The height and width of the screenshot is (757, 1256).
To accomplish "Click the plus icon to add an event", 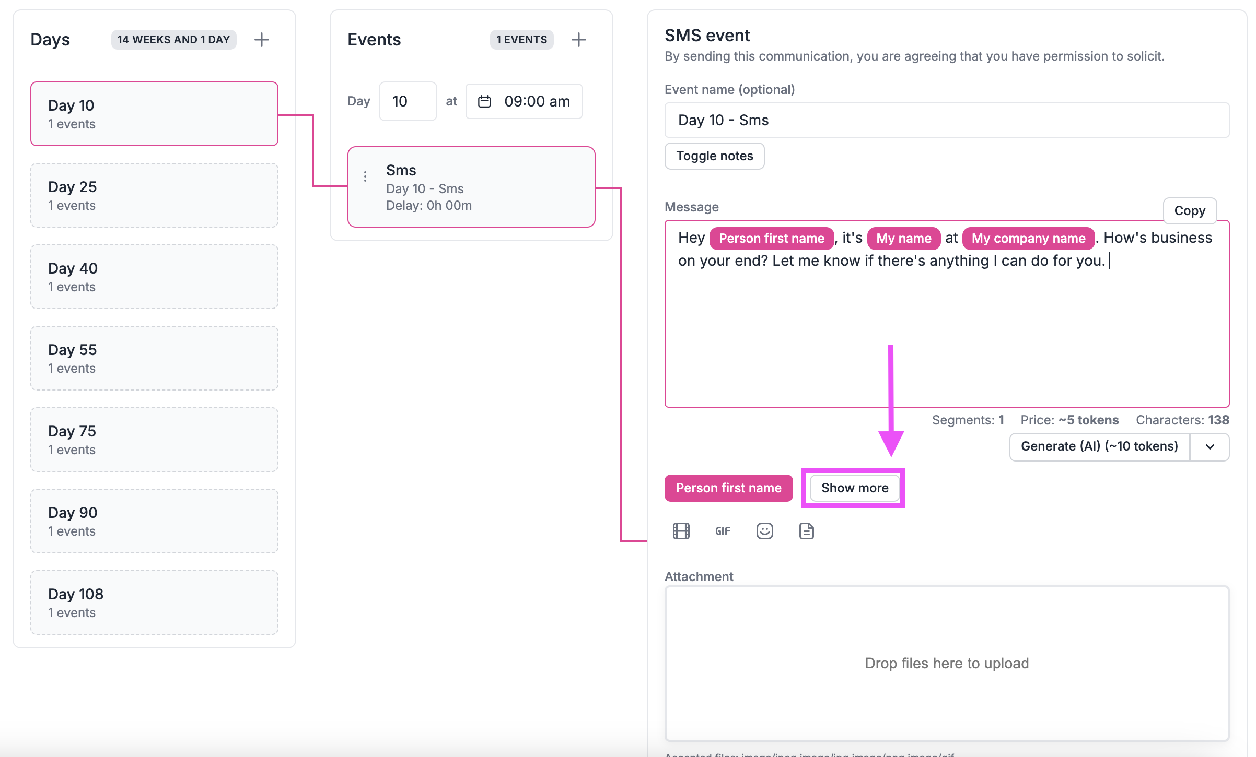I will [578, 40].
